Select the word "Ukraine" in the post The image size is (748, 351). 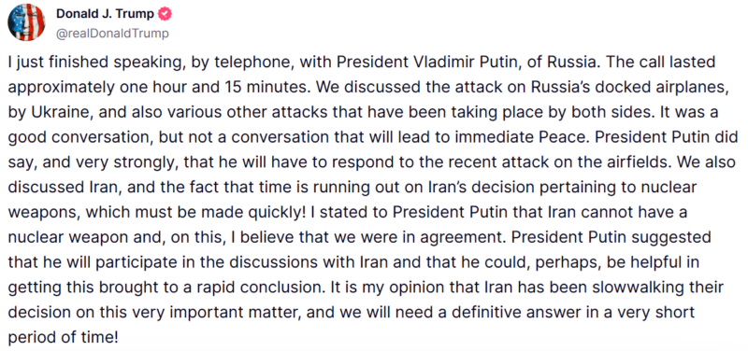[51, 113]
